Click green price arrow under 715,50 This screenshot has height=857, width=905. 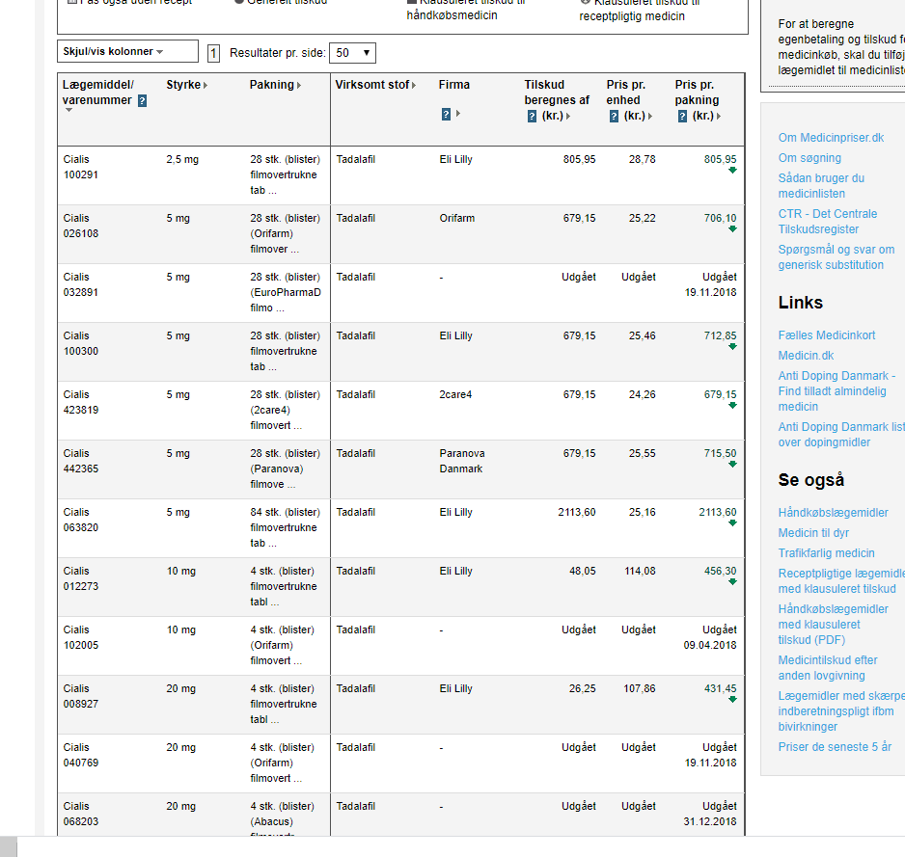coord(732,465)
